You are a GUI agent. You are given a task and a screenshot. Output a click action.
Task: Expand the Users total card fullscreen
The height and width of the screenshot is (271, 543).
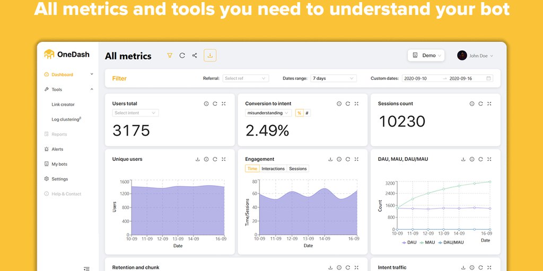coord(224,104)
